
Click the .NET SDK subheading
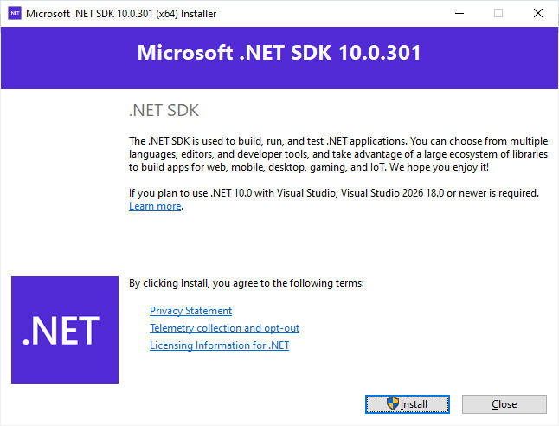164,110
